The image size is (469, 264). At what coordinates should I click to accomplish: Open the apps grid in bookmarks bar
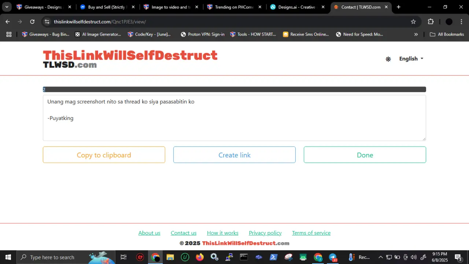pyautogui.click(x=9, y=34)
